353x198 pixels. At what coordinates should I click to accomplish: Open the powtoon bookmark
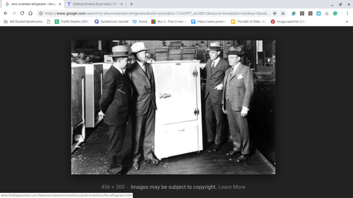click(x=208, y=21)
